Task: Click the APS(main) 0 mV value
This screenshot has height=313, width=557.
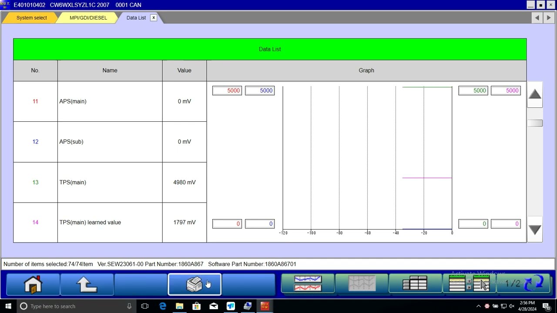Action: pos(185,101)
